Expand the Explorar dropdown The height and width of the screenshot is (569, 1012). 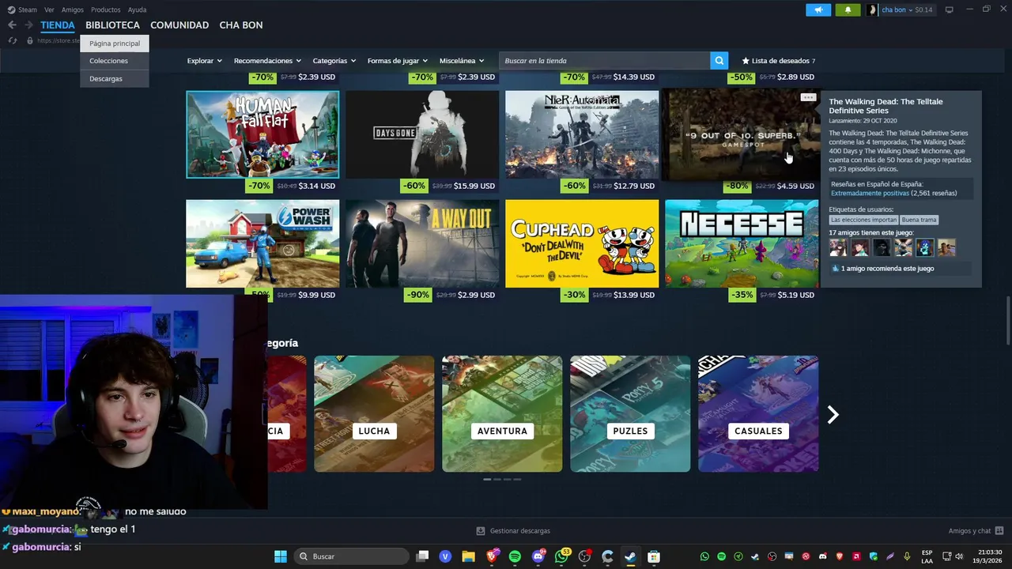click(204, 61)
